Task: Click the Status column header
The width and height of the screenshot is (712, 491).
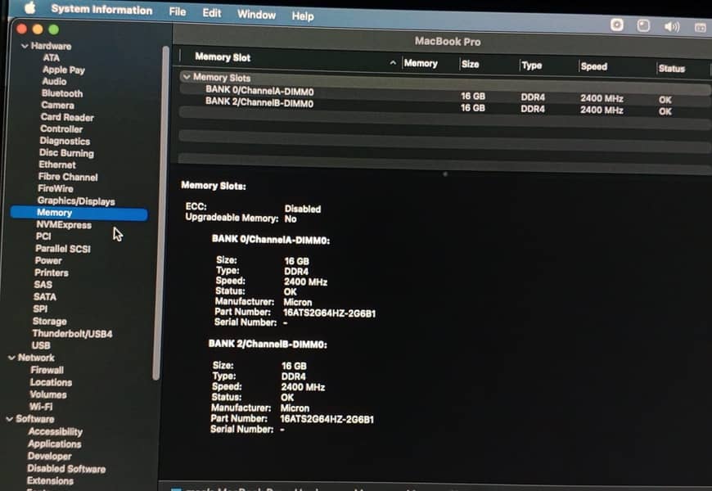Action: tap(672, 69)
